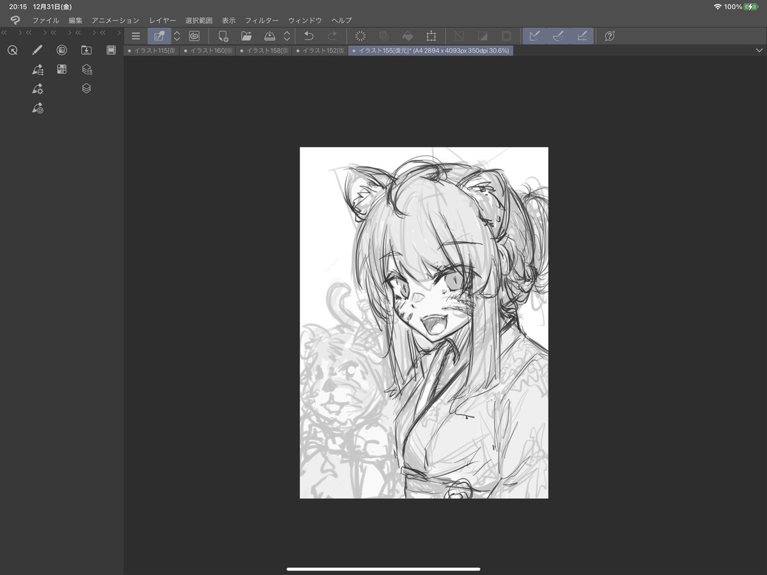This screenshot has width=767, height=575.
Task: Expand the canvas info chevron at far right
Action: pos(759,49)
